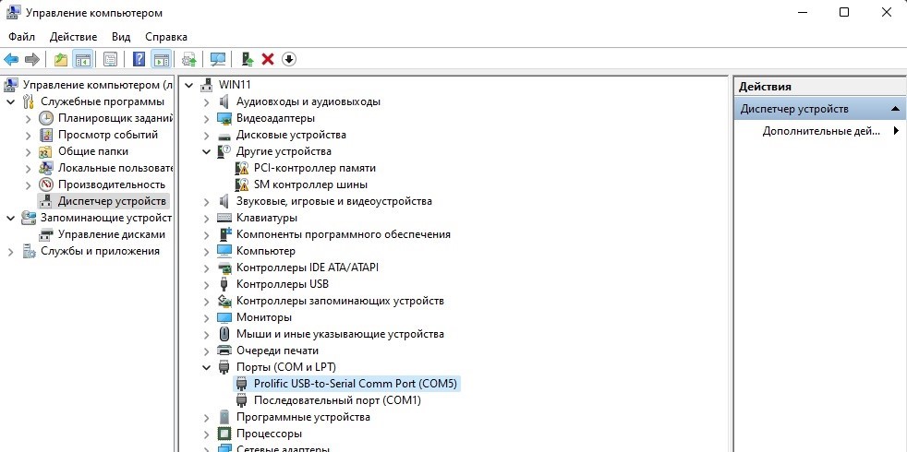
Task: Click the Disable device down-arrow icon
Action: (x=289, y=59)
